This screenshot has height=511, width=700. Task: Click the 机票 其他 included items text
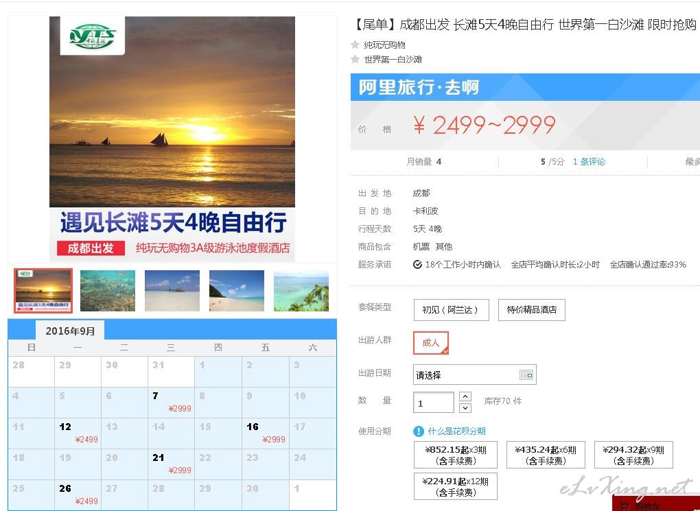point(432,247)
